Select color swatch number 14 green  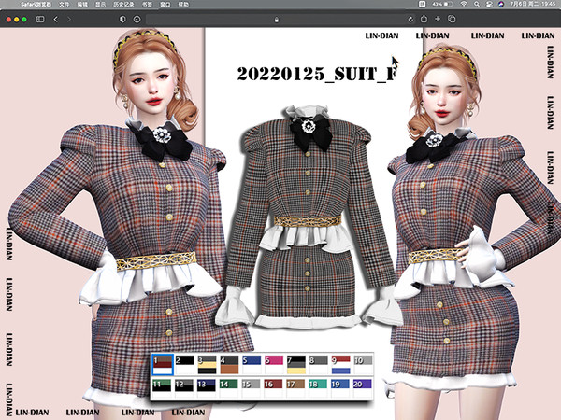coord(228,389)
